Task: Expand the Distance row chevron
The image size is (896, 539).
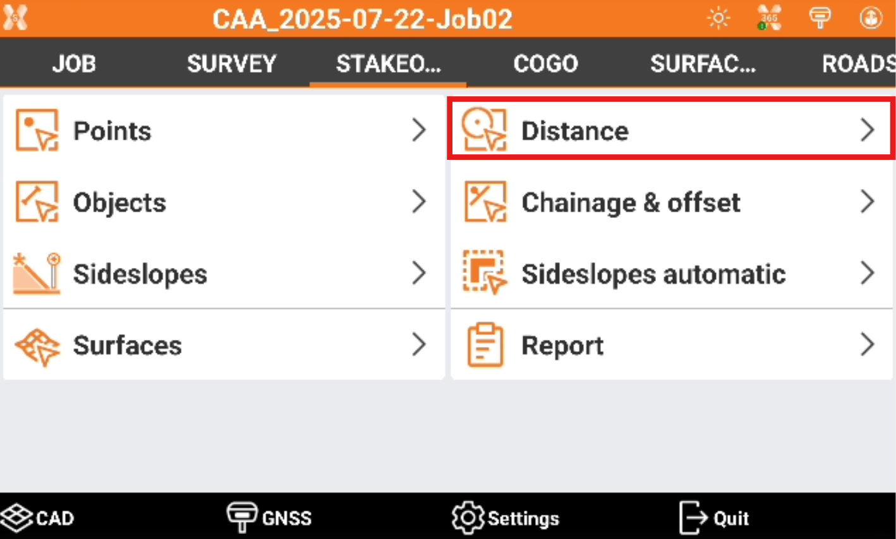Action: coord(867,131)
